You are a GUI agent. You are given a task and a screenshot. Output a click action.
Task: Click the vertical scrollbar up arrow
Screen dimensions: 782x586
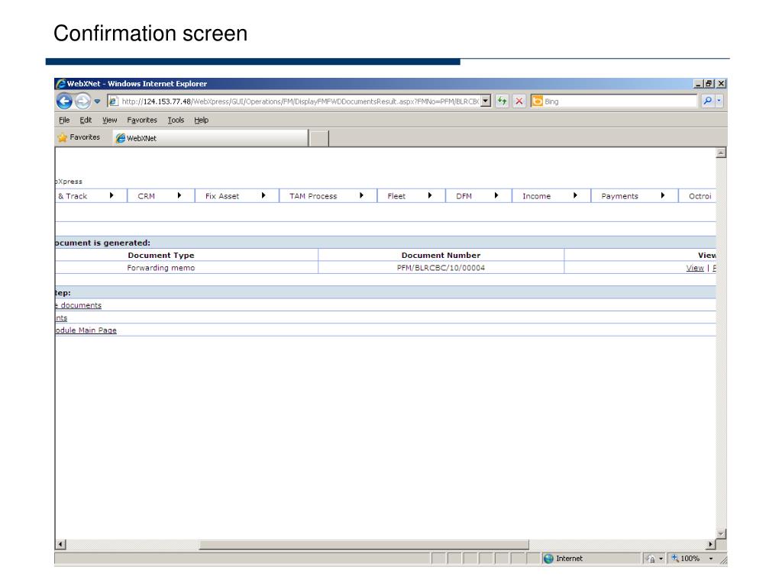[721, 153]
